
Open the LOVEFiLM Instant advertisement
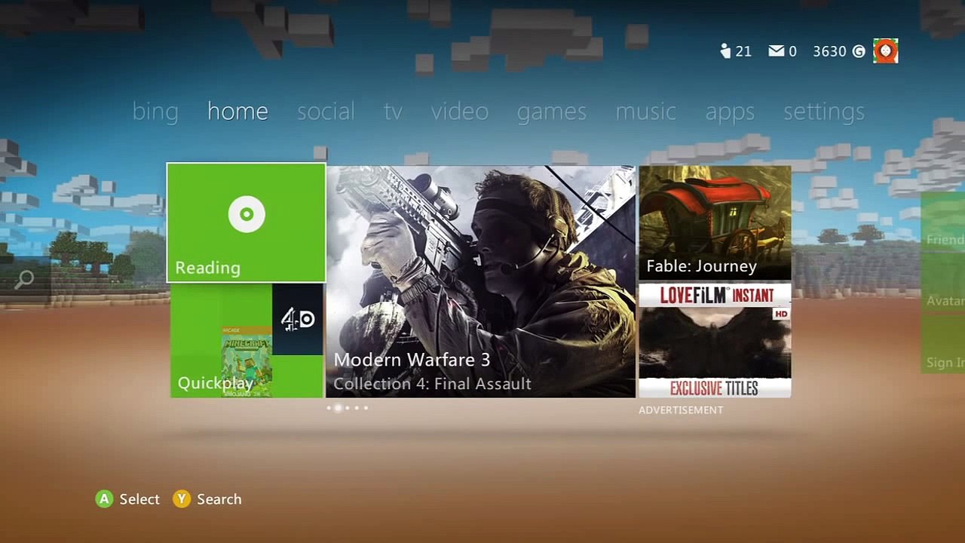click(715, 340)
